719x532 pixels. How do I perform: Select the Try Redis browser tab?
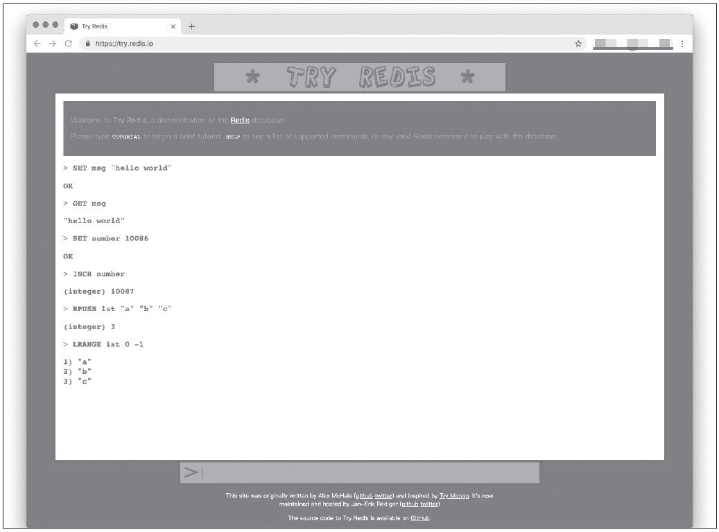tap(123, 26)
